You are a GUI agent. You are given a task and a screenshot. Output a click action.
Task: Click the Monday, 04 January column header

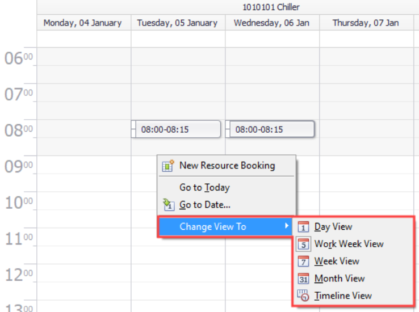point(83,23)
